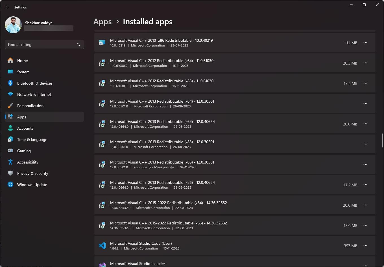Click the Bluetooth & devices icon
The width and height of the screenshot is (384, 267).
pos(10,83)
